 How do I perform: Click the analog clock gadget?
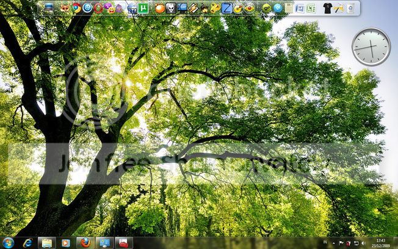pyautogui.click(x=371, y=47)
